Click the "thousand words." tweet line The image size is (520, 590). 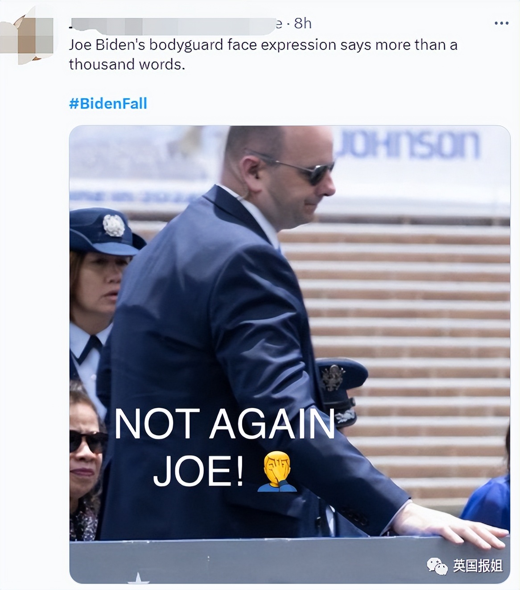(127, 65)
